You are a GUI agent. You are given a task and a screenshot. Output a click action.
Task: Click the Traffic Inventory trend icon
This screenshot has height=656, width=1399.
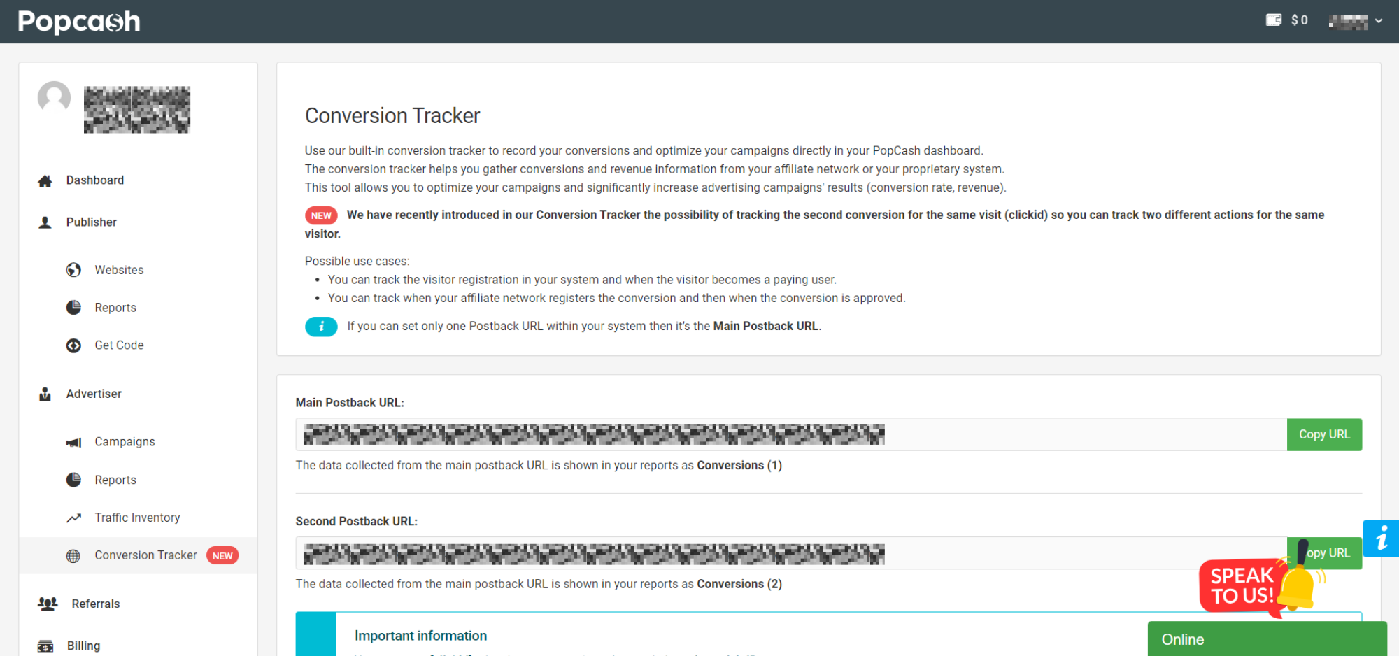pyautogui.click(x=73, y=518)
